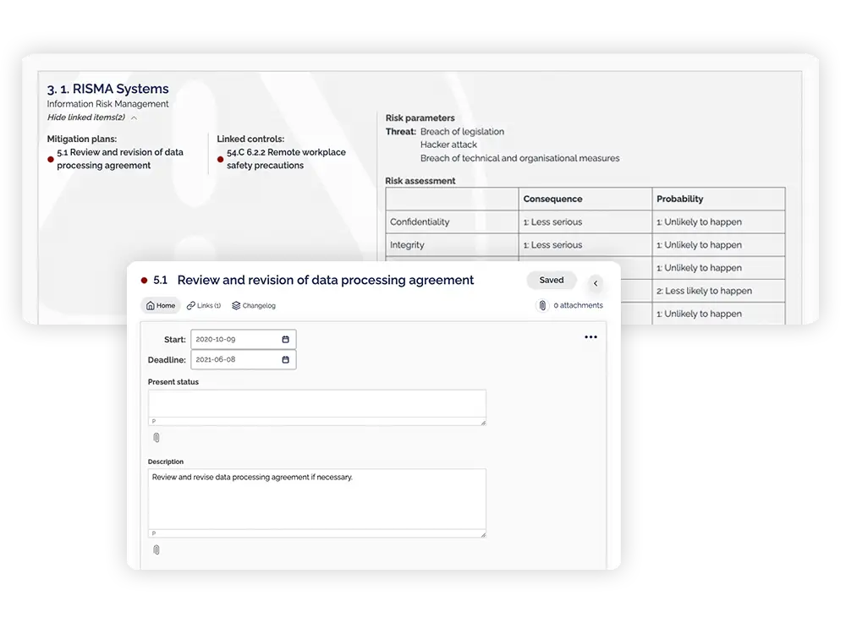Image resolution: width=846 pixels, height=634 pixels.
Task: Click the Deadline date field 2021-06-08
Action: (244, 359)
